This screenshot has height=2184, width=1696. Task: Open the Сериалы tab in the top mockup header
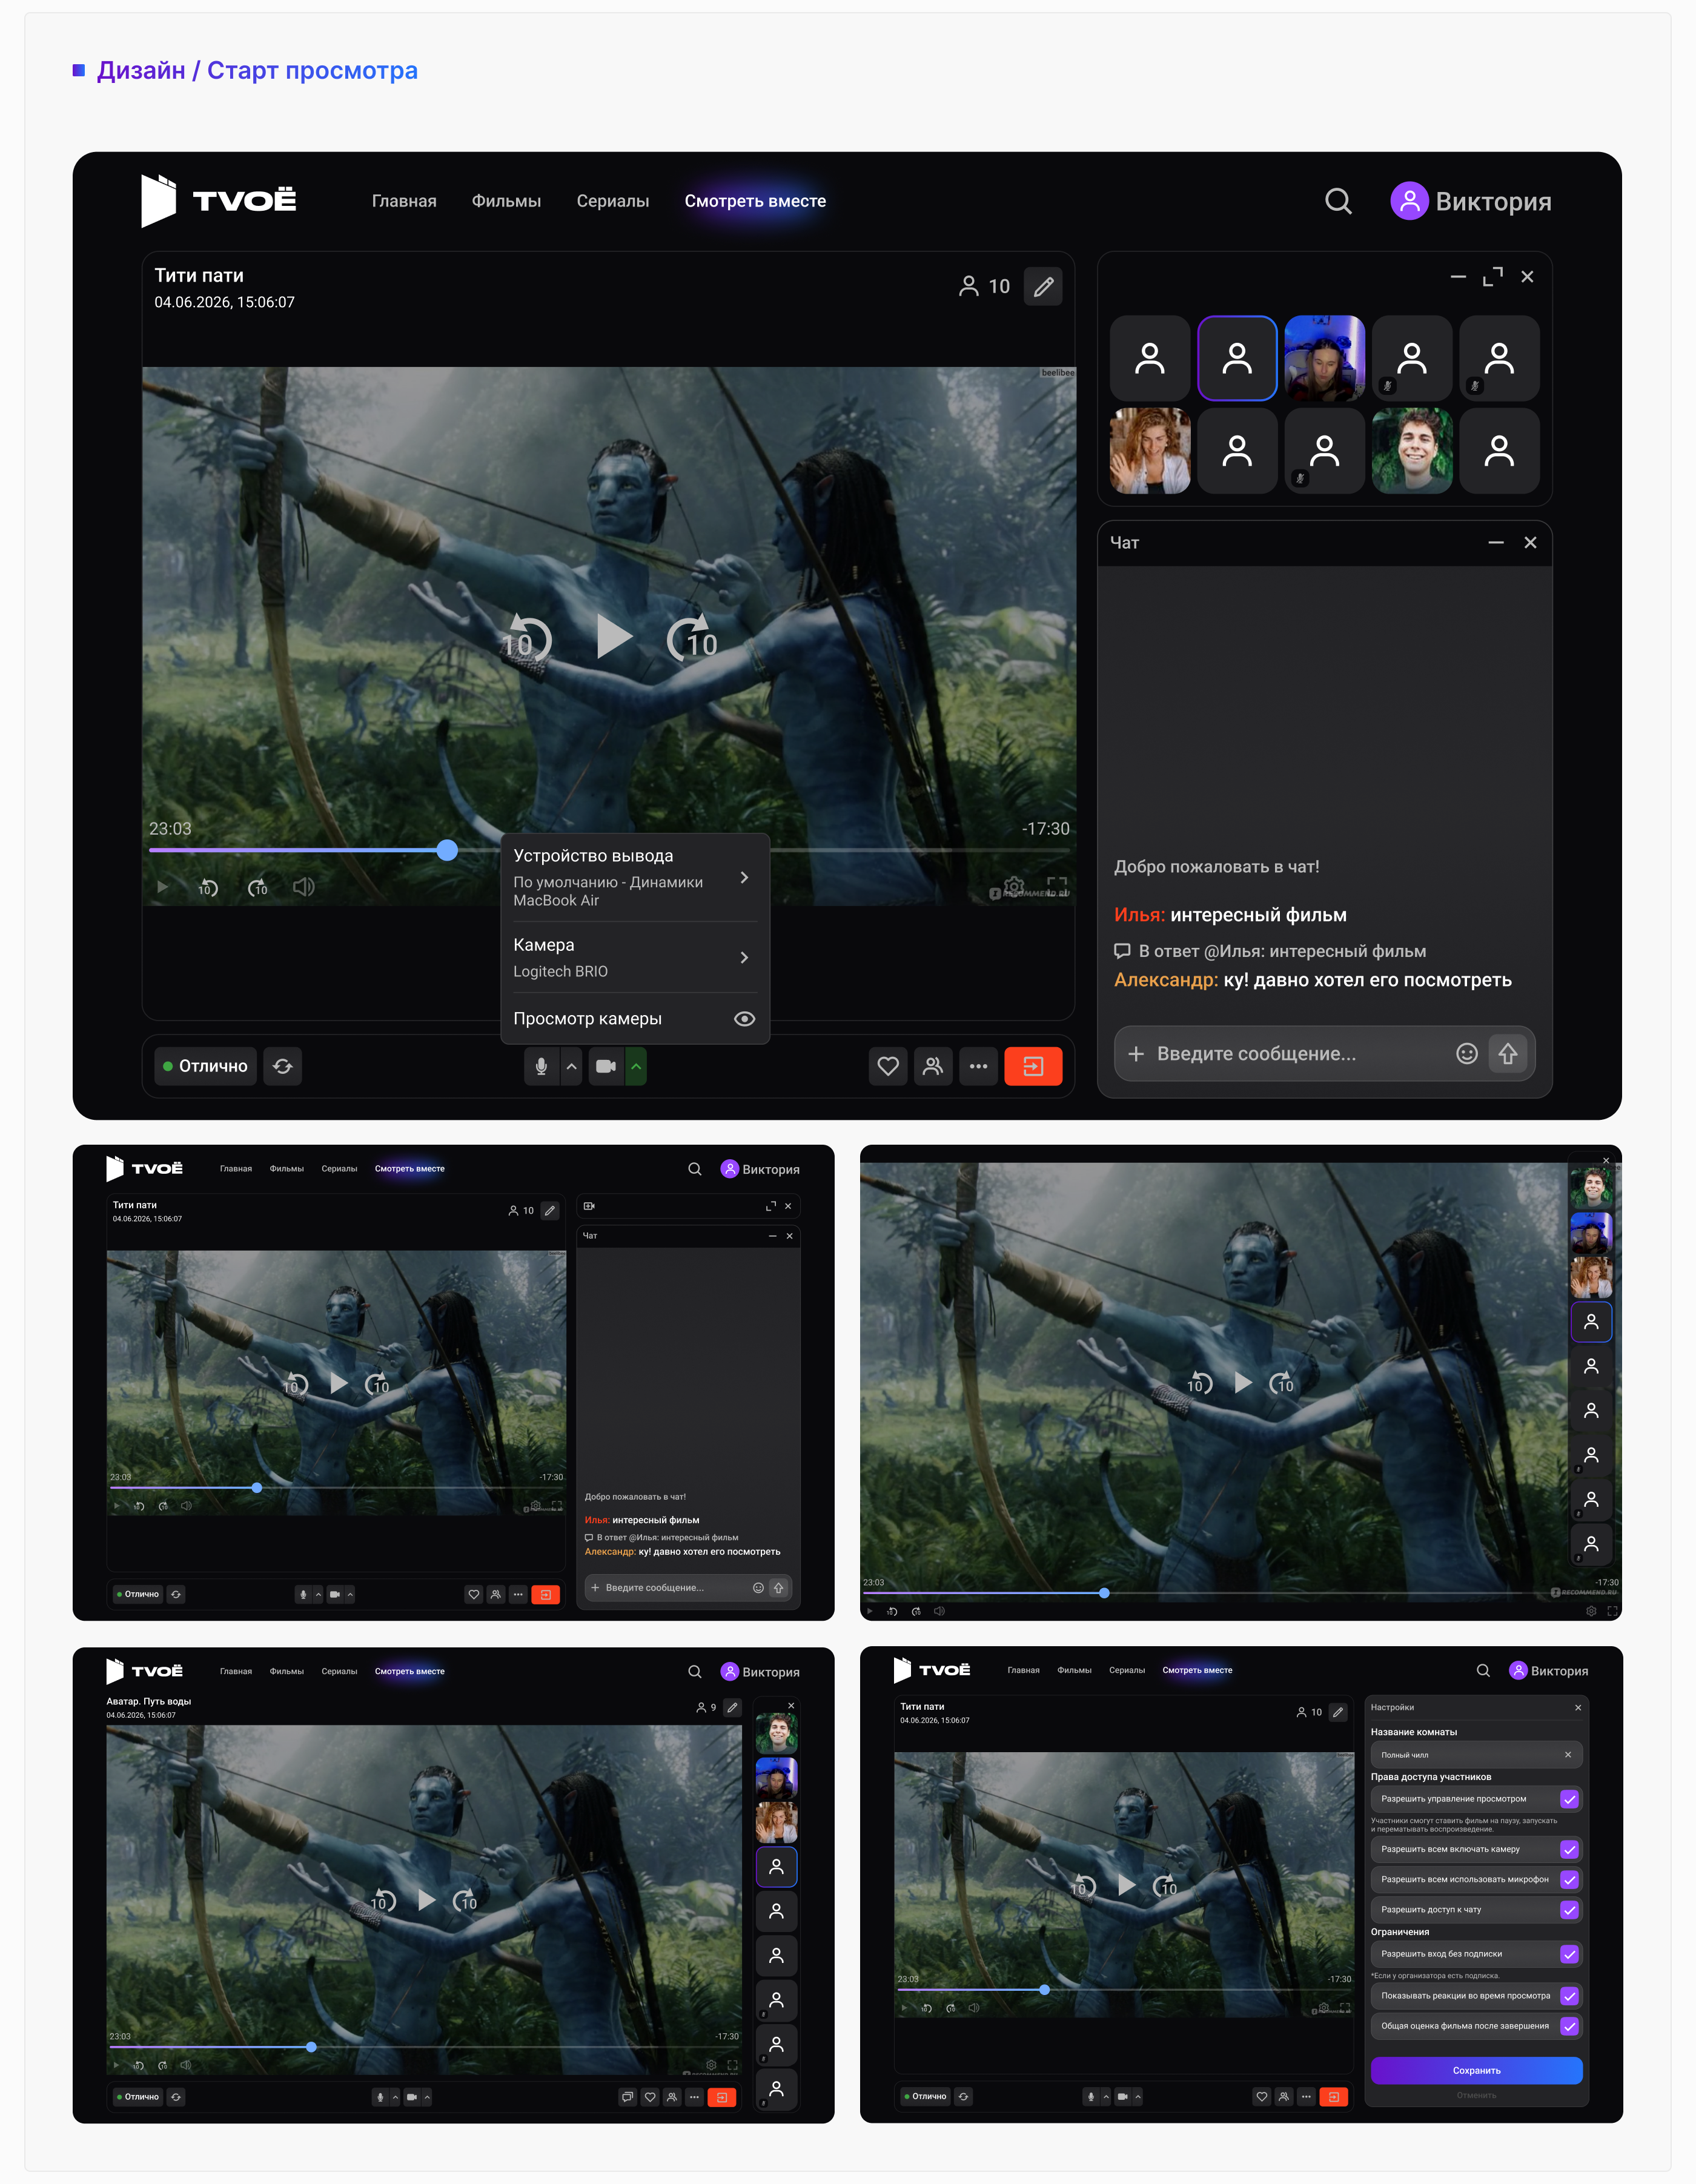click(613, 201)
